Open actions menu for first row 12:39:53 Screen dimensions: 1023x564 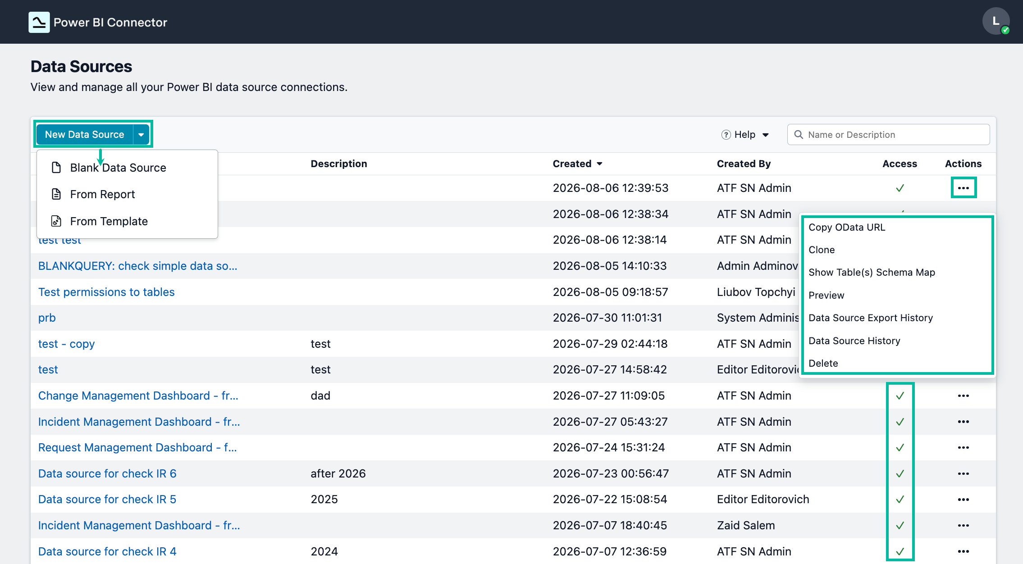(x=964, y=188)
